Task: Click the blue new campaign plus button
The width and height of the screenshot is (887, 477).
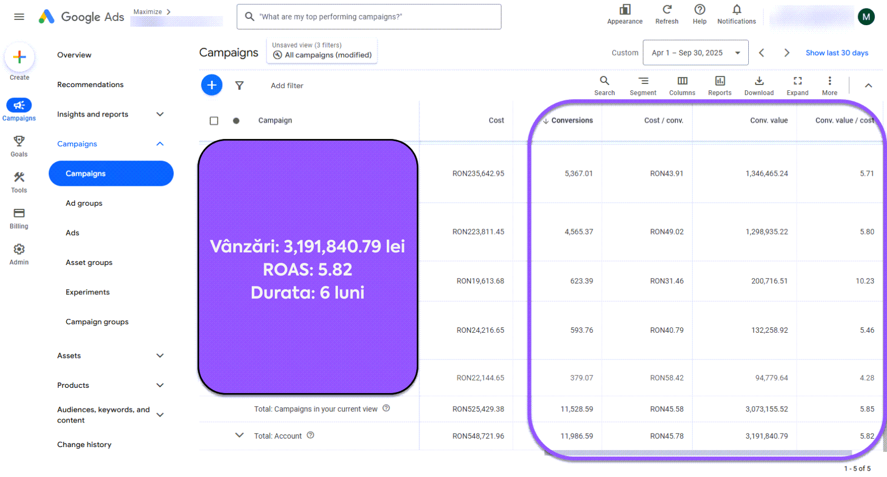Action: (x=212, y=85)
